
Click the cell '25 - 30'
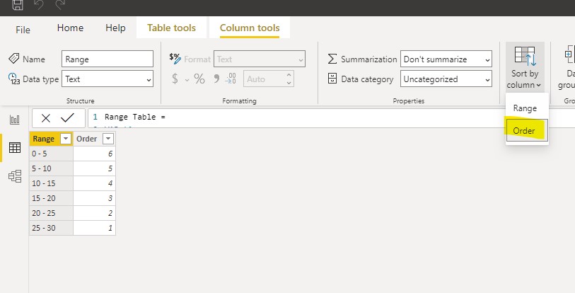[x=51, y=228]
